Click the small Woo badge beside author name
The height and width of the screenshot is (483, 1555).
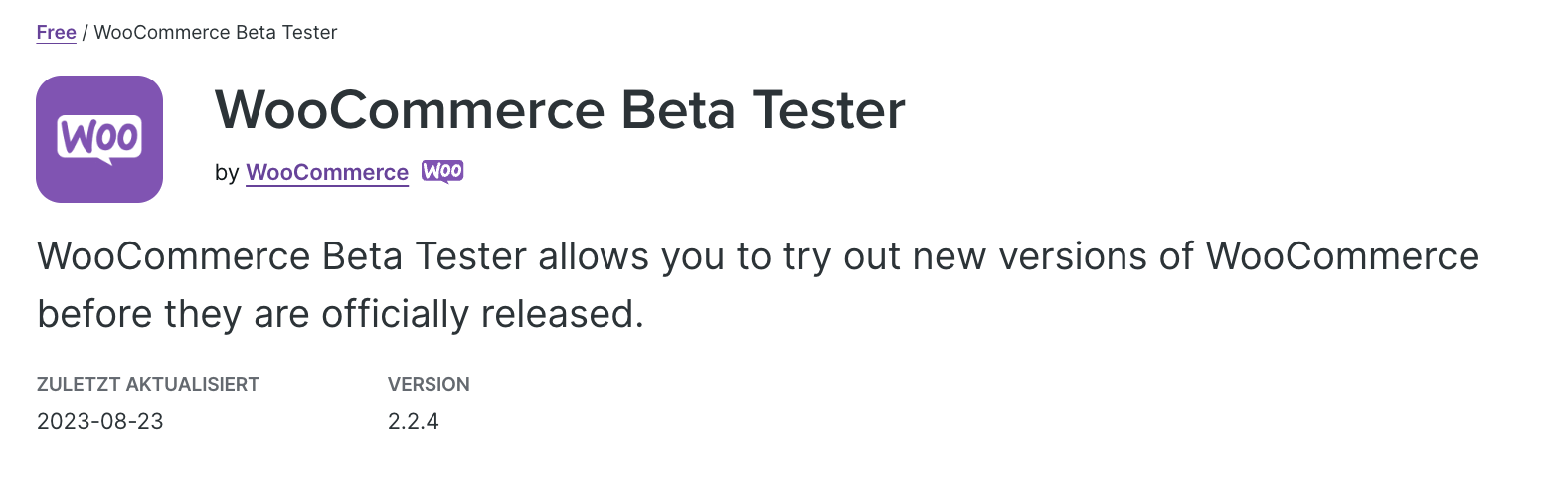pos(442,171)
